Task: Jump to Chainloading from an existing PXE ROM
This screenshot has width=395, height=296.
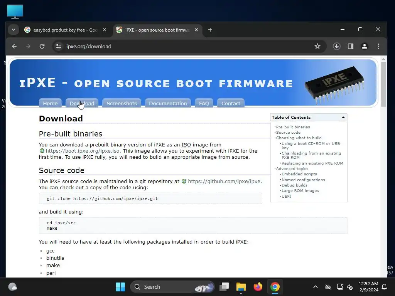Action: pyautogui.click(x=311, y=155)
